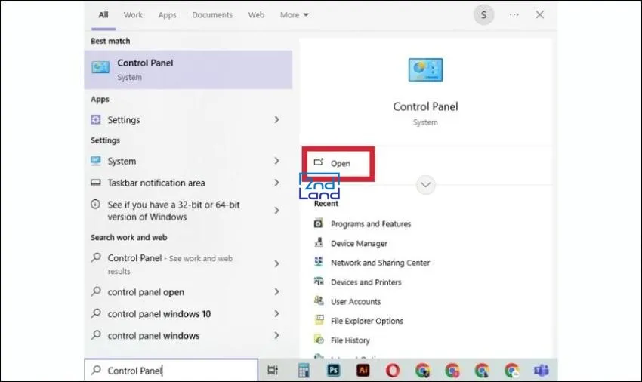Close the search panel with the X
The height and width of the screenshot is (382, 642).
539,15
